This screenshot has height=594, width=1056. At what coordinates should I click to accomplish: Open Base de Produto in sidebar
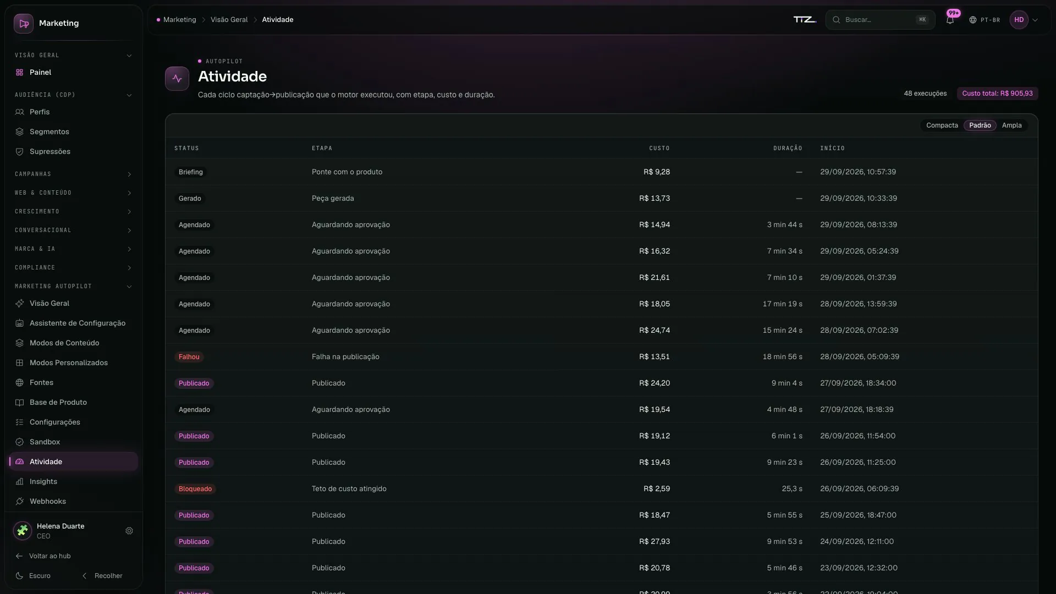pos(73,402)
